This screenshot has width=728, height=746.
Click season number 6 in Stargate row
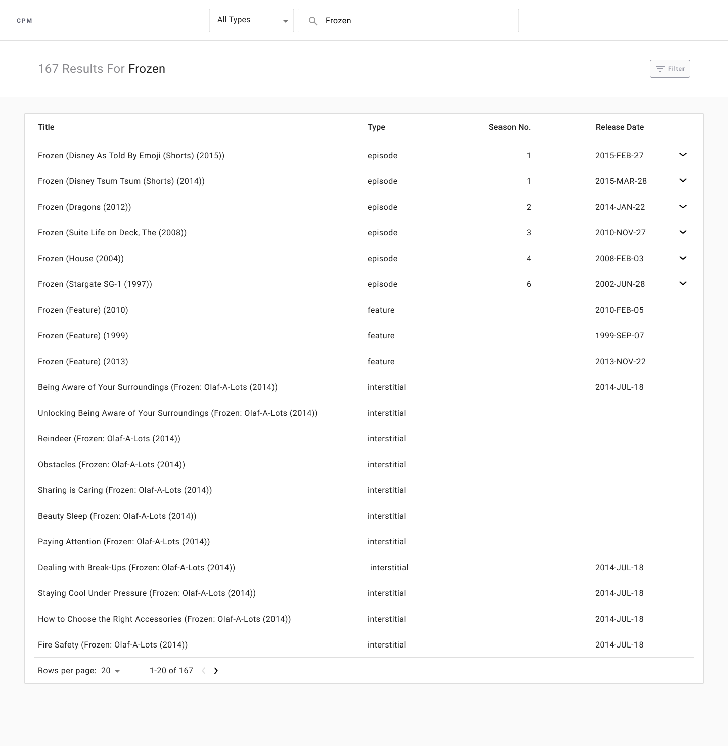529,284
